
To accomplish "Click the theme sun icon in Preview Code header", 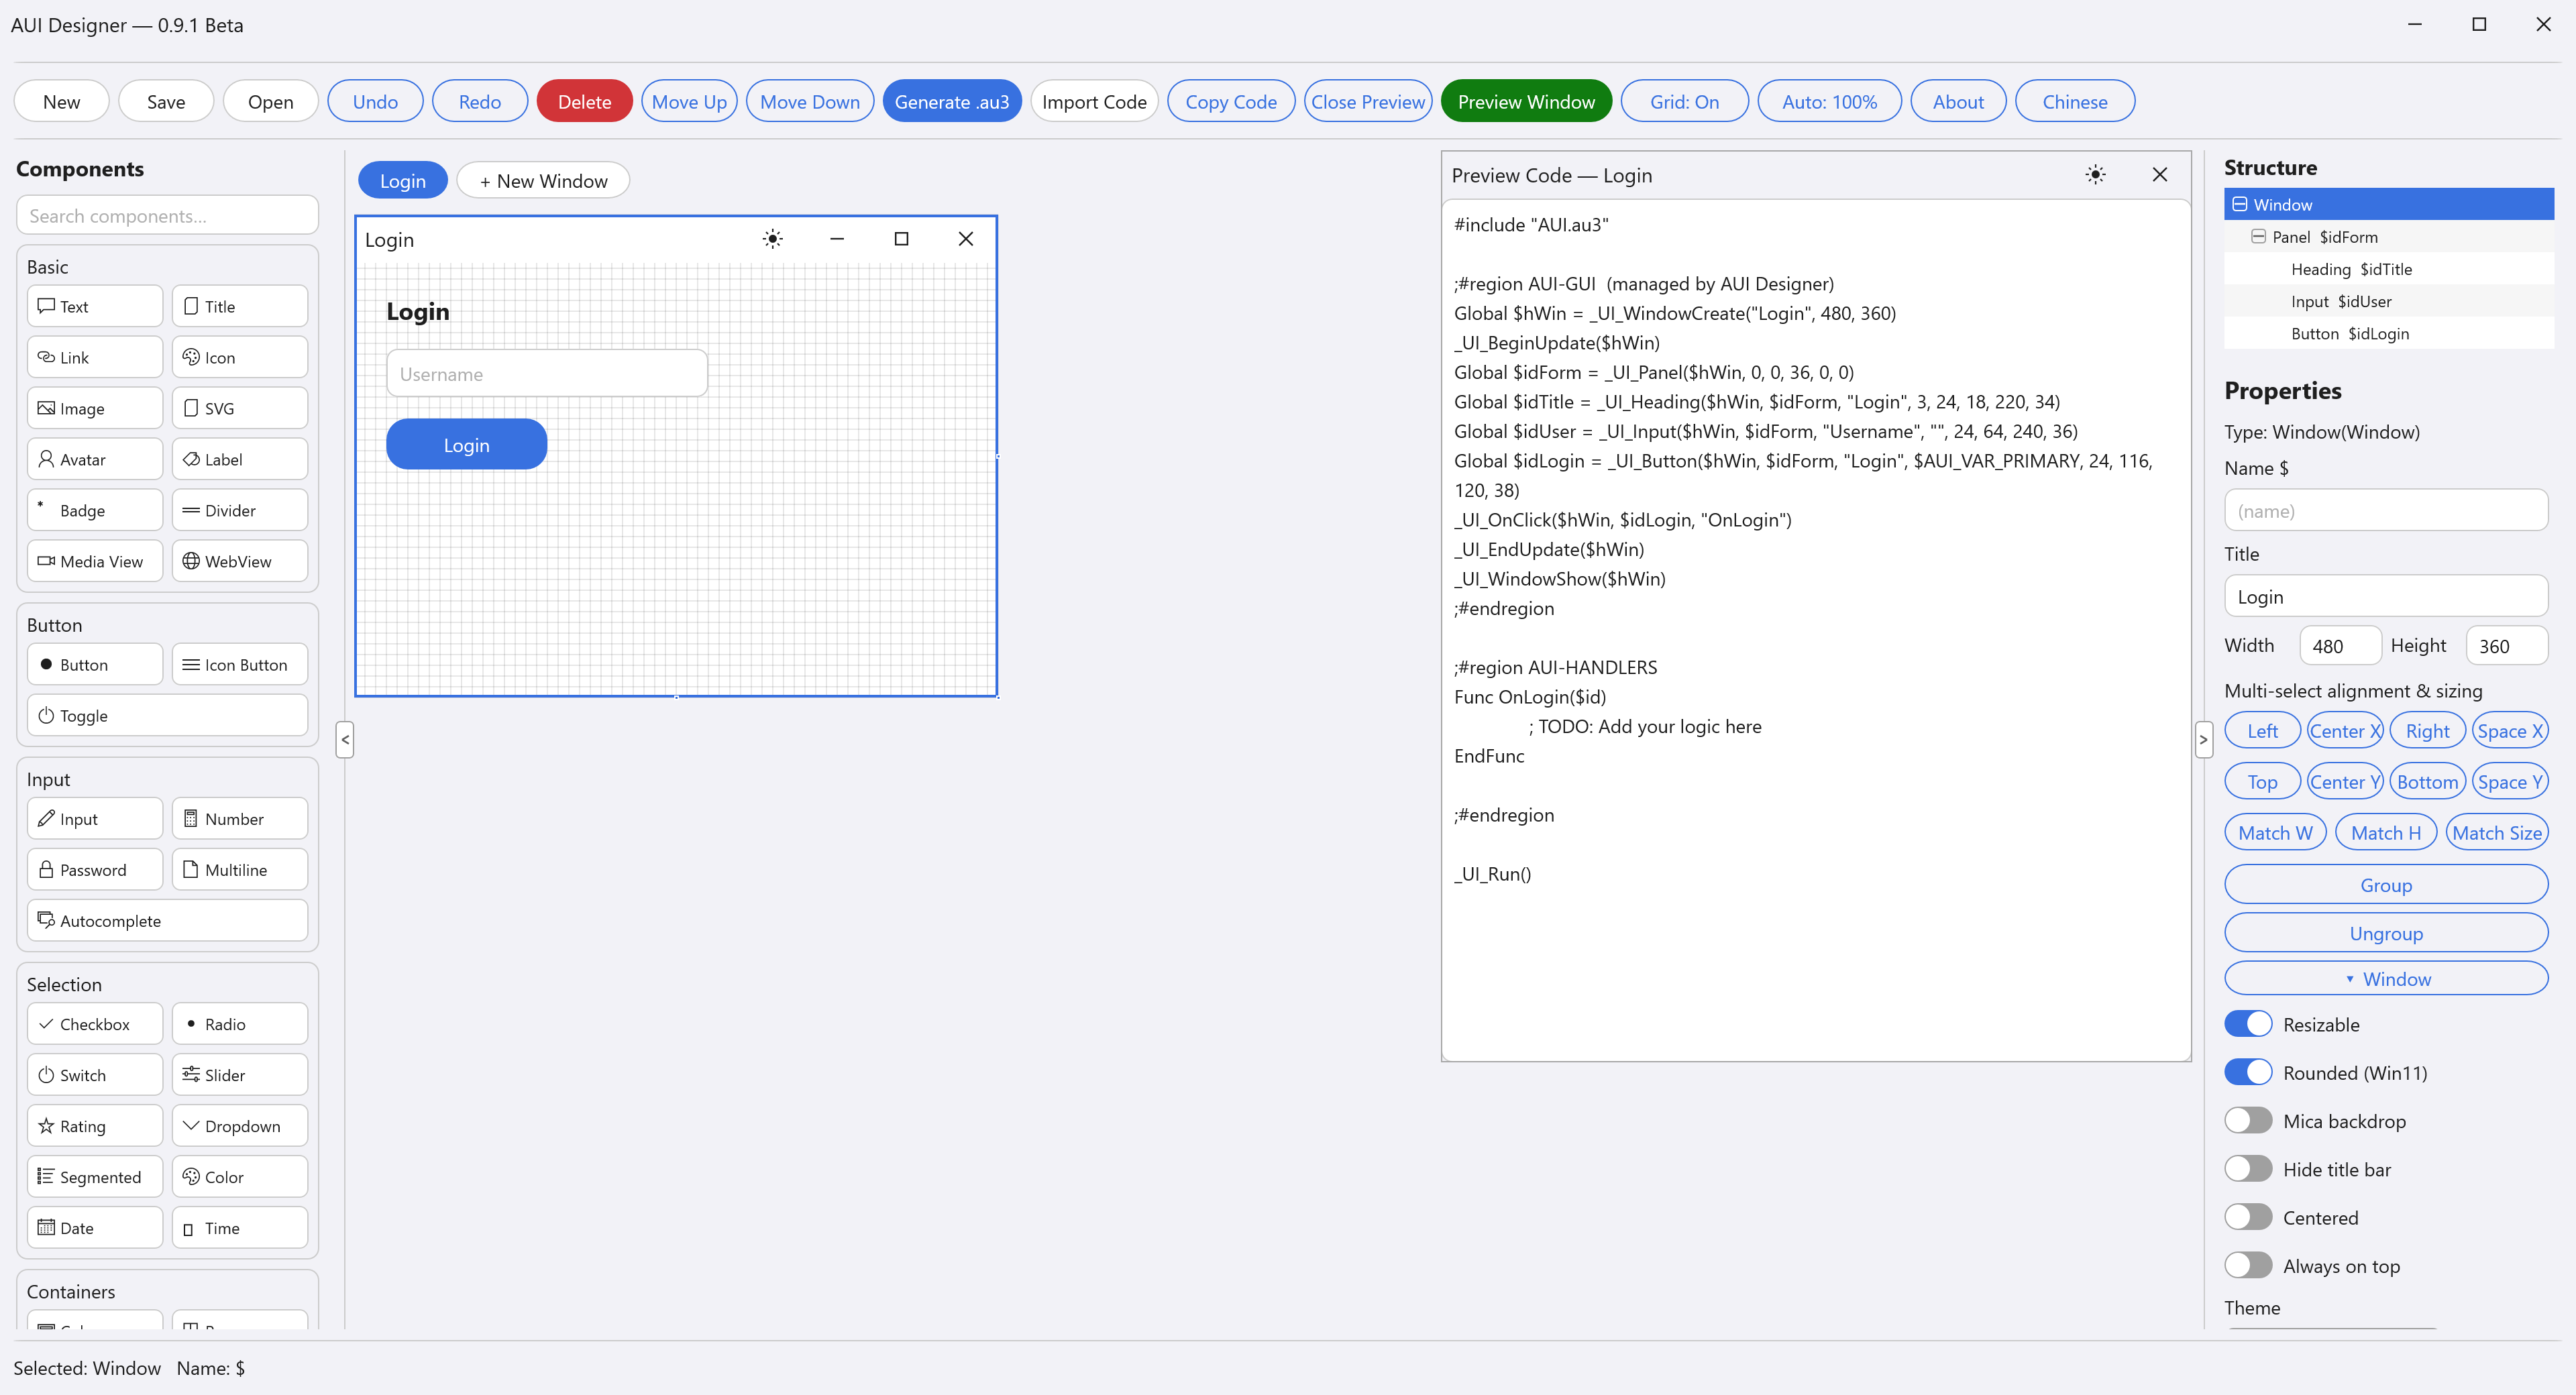I will 2095,175.
